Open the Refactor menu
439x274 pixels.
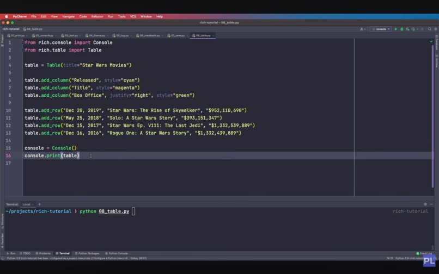pos(97,16)
